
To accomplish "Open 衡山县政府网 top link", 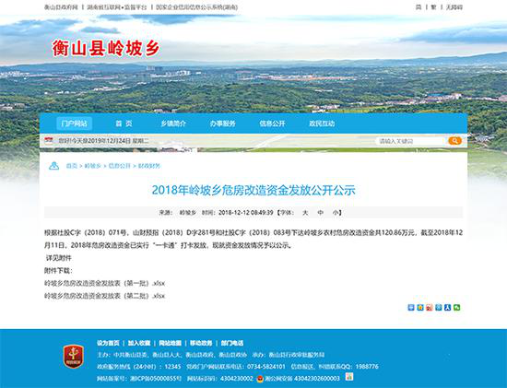I will point(61,7).
